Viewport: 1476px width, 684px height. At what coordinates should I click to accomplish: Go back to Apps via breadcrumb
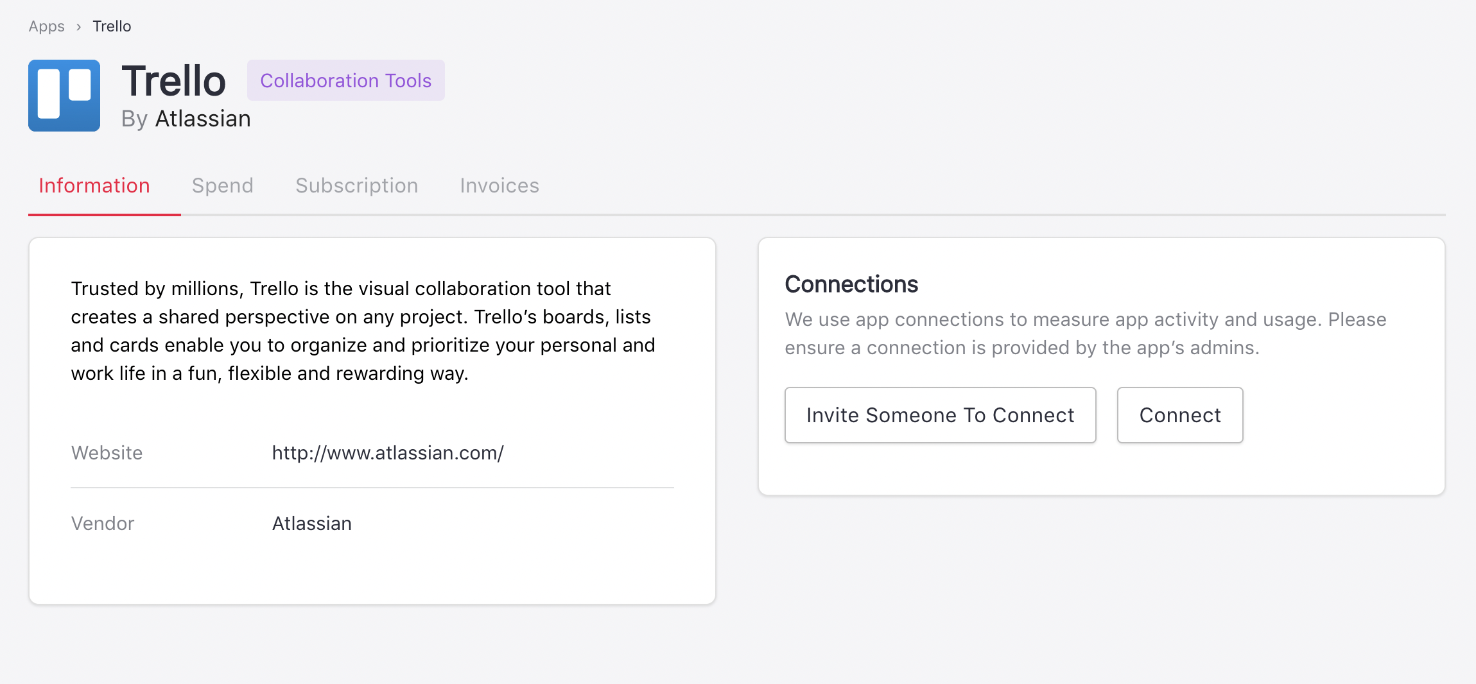point(46,26)
